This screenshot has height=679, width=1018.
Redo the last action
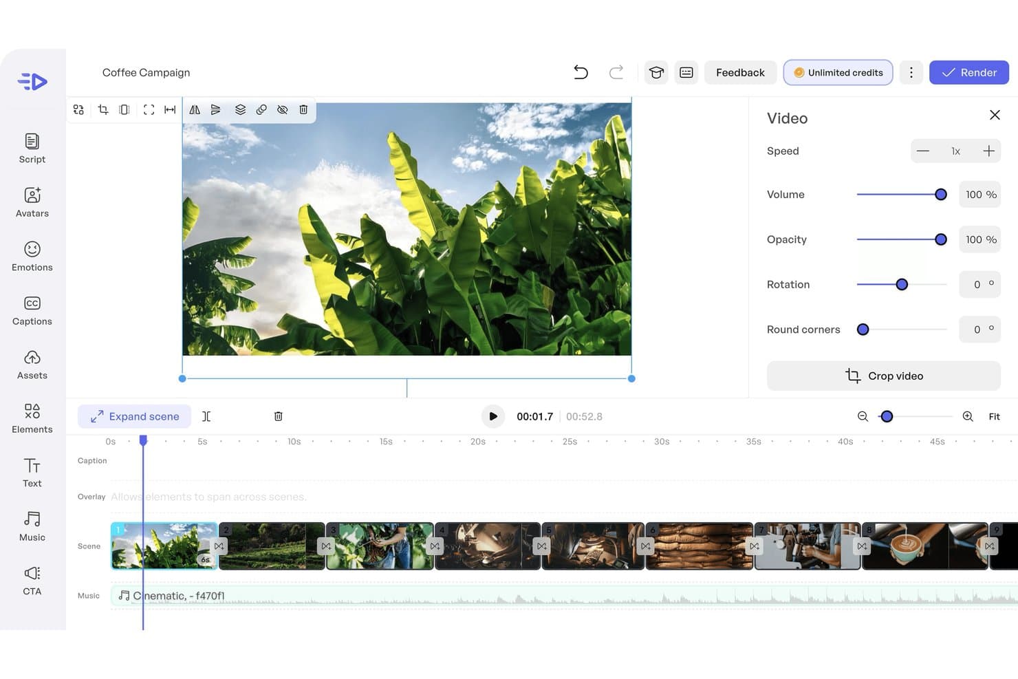pyautogui.click(x=616, y=72)
